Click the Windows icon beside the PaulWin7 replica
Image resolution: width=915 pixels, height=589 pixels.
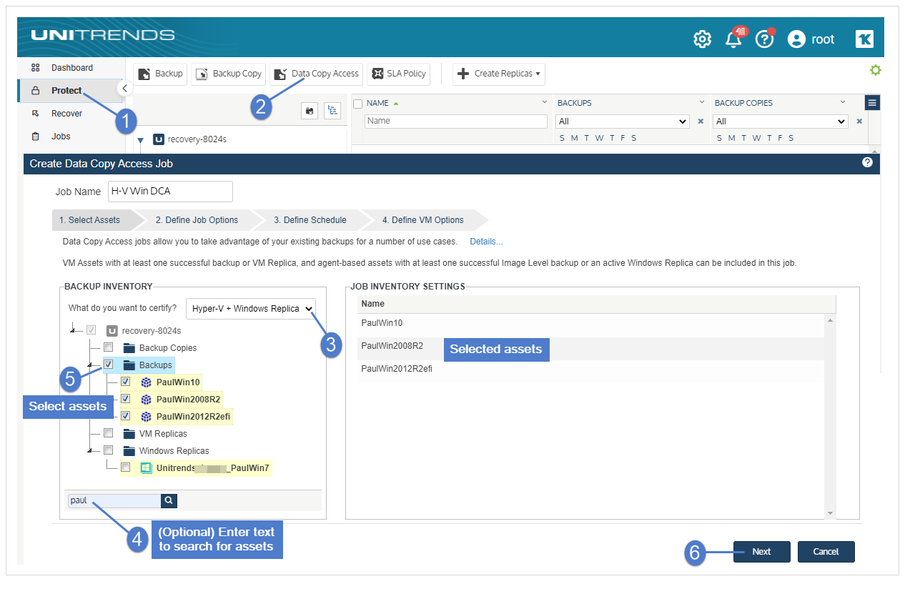(x=146, y=467)
